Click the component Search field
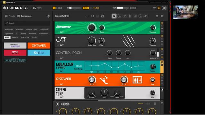The image size is (205, 115). pos(27,23)
